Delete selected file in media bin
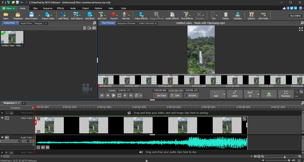This screenshot has height=162, width=304. click(84, 28)
